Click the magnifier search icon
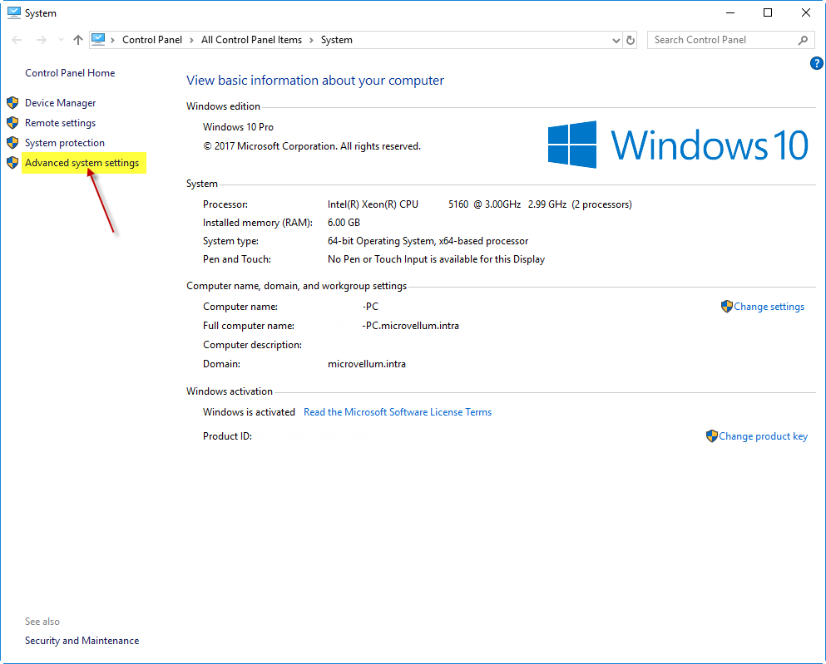826x664 pixels. [x=803, y=40]
